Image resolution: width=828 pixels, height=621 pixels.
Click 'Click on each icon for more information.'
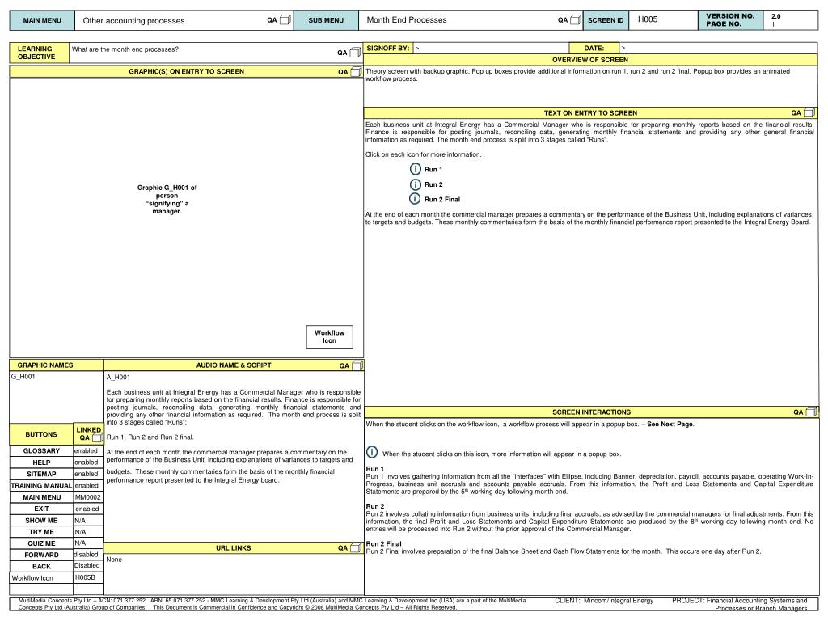click(x=424, y=154)
